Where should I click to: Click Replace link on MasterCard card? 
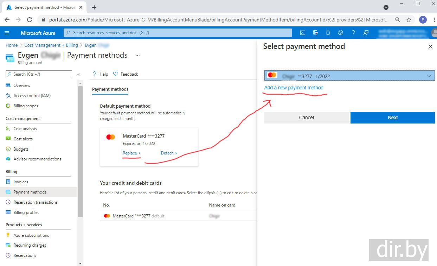[131, 153]
